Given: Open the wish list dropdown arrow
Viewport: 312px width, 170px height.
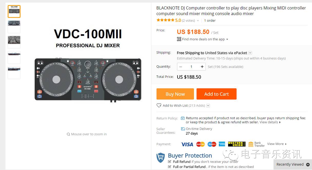Looking at the screenshot, I should coord(208,106).
